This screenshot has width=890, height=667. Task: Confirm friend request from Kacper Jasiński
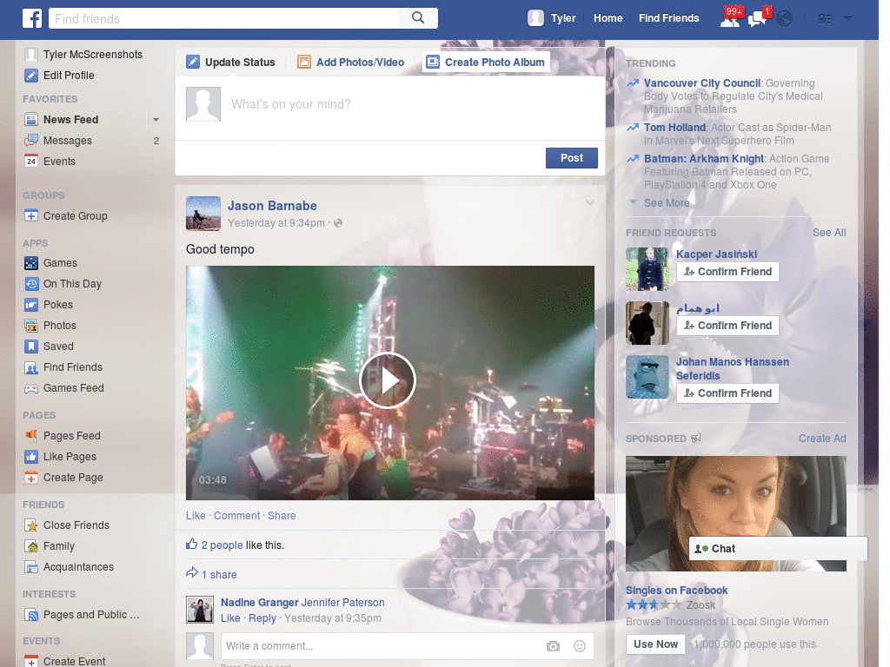pos(727,272)
